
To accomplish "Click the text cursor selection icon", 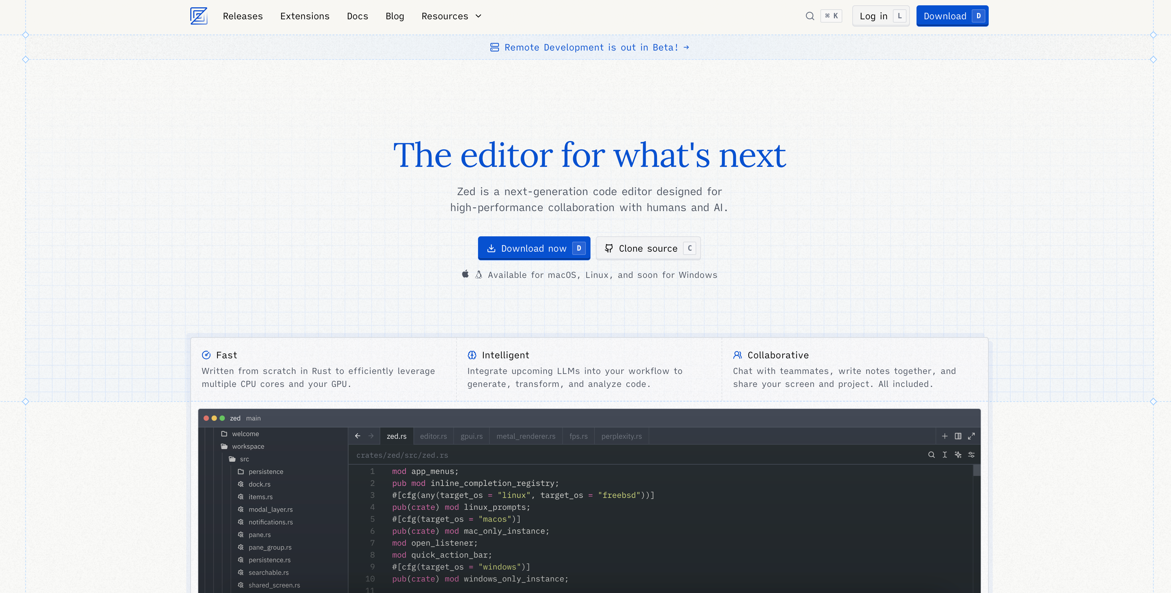I will [x=945, y=454].
